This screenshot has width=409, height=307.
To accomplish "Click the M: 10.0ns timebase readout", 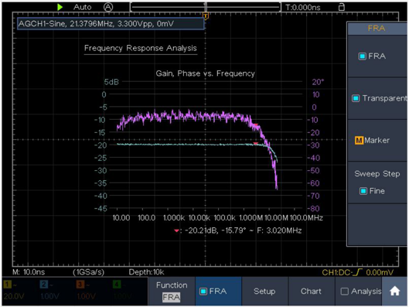I will click(29, 272).
